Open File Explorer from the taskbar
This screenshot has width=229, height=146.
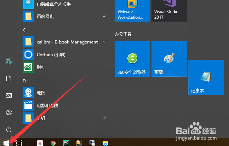[105, 143]
